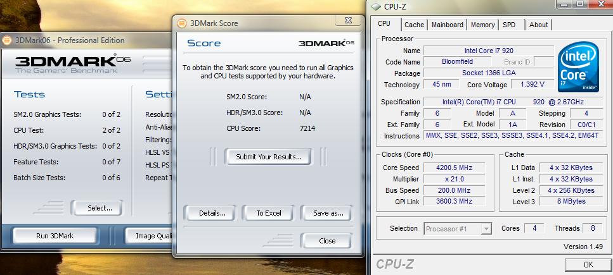
Task: Click the Core Speed value 4200.5 MHz
Action: pyautogui.click(x=455, y=168)
